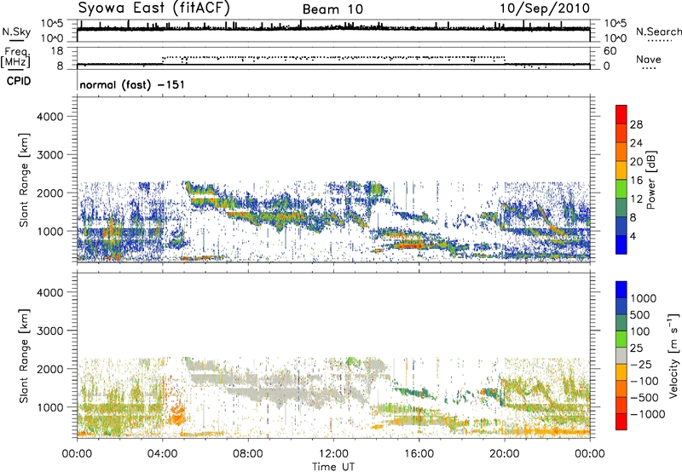Click the '60' Nave axis tick label

[610, 51]
